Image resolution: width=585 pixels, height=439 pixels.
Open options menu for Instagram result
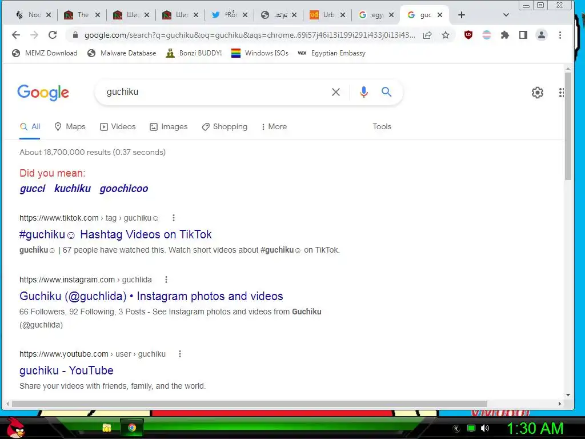[x=166, y=280]
